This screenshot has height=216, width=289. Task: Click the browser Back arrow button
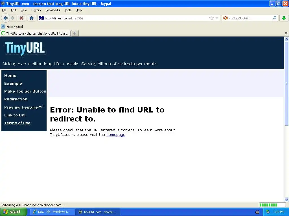coord(5,18)
